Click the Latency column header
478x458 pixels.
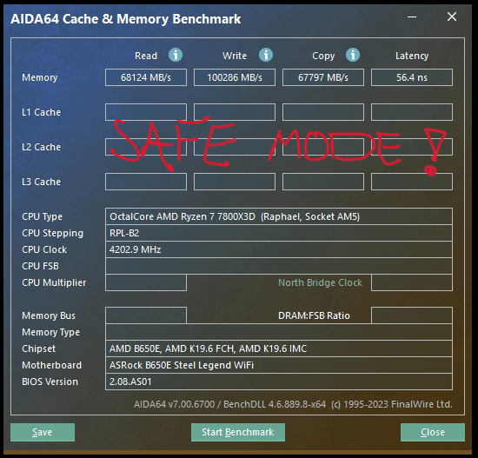[412, 56]
